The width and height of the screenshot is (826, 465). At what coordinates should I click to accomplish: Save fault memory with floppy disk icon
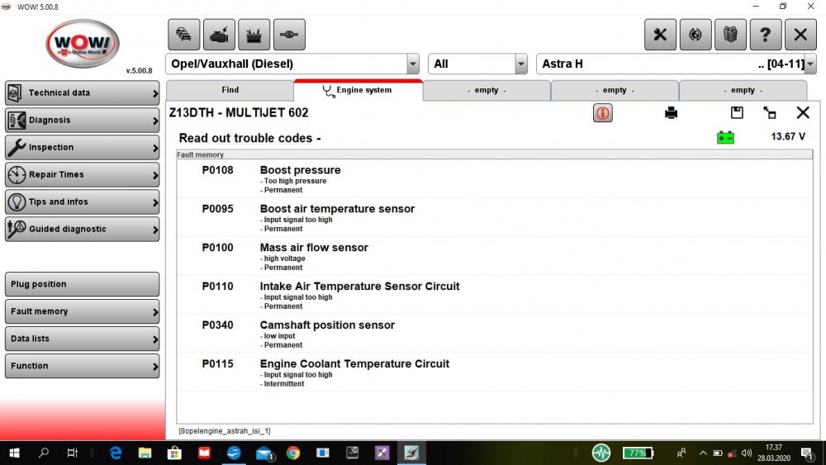tap(737, 113)
